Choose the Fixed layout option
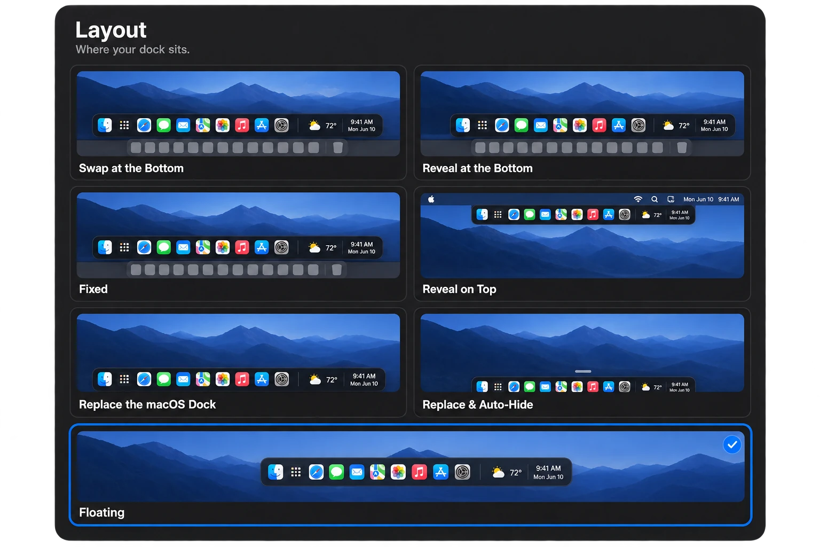This screenshot has height=547, width=820. 238,244
